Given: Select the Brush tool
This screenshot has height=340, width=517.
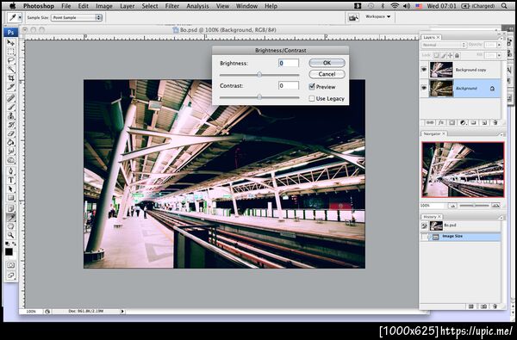Looking at the screenshot, I should point(10,107).
